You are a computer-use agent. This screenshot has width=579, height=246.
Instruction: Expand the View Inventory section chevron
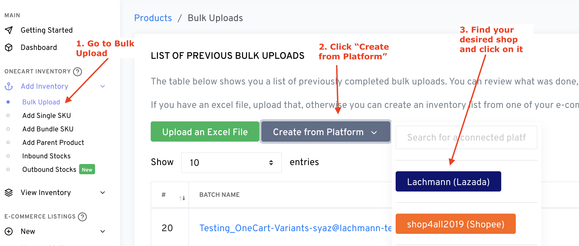(103, 193)
